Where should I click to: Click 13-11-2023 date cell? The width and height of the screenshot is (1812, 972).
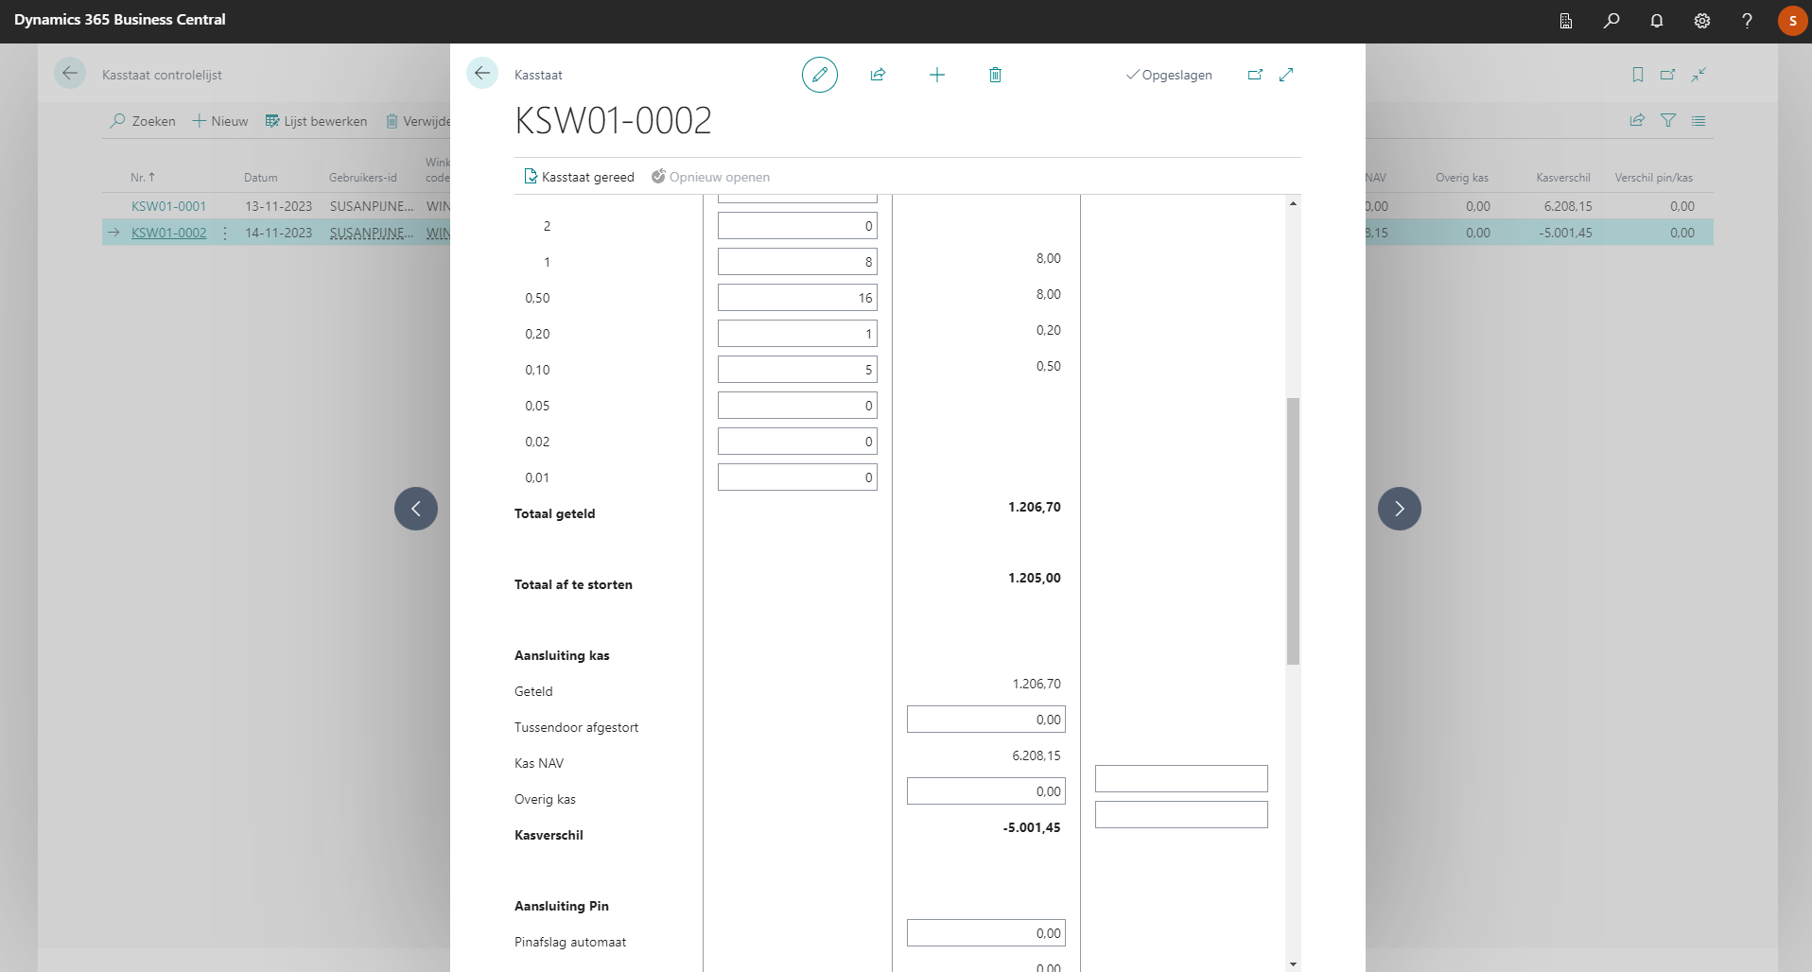tap(278, 206)
